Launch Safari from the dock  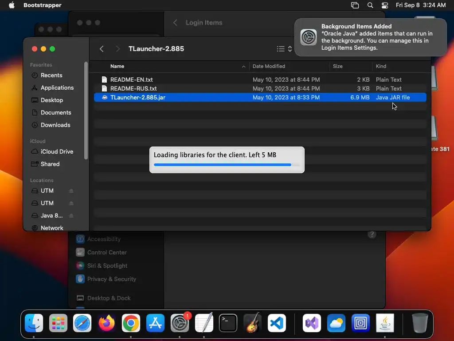[x=82, y=323]
